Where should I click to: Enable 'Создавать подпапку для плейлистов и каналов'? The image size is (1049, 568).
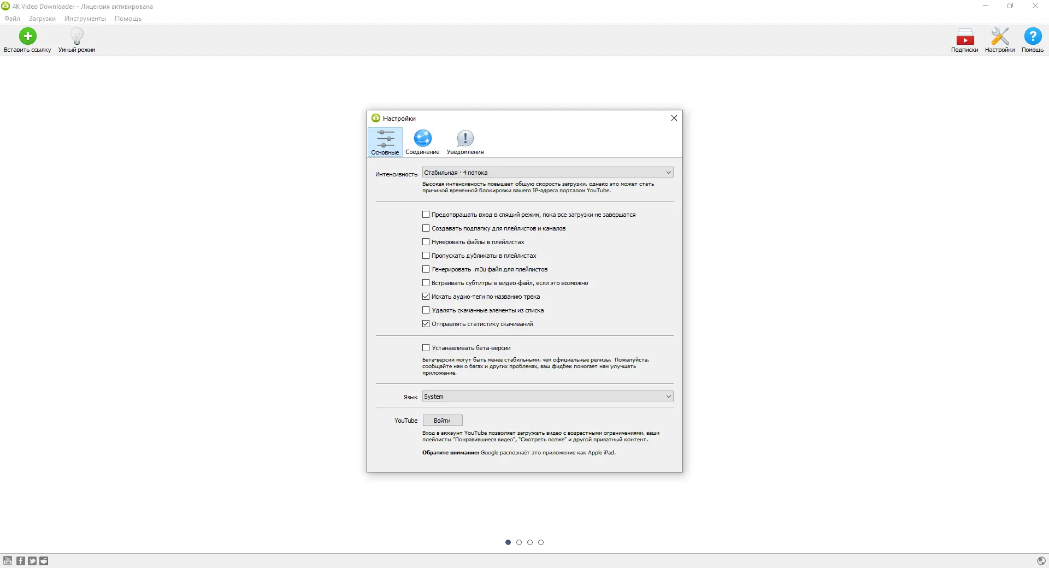click(426, 228)
